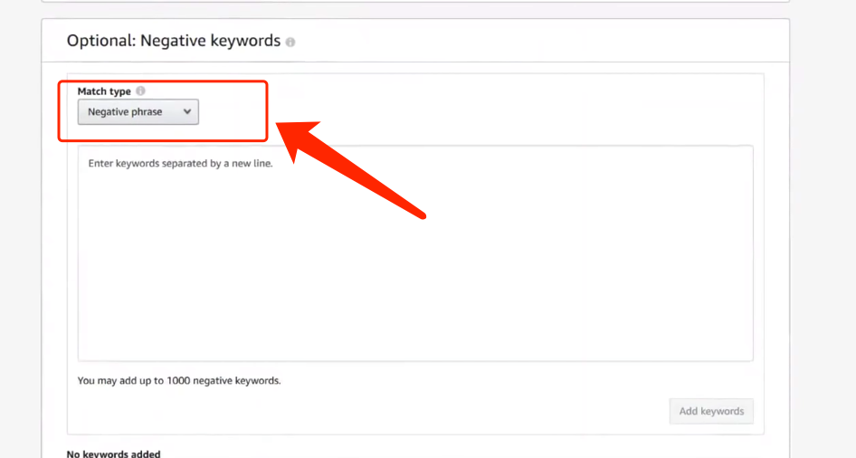Click the empty lower area of keywords box
The image size is (856, 458).
point(415,295)
